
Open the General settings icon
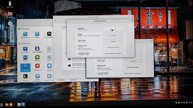[49, 58]
